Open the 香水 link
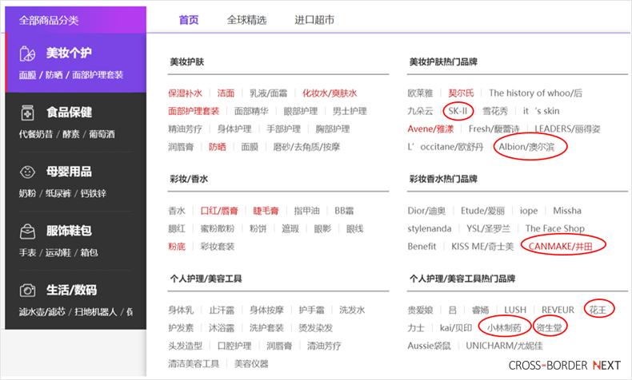 point(177,211)
